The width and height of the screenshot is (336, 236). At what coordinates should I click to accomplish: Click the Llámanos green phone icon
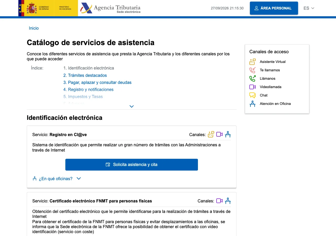pos(252,79)
